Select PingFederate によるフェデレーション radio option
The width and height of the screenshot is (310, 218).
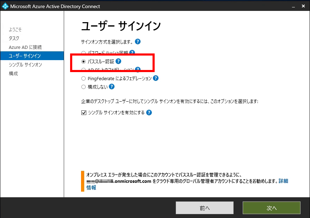point(83,78)
